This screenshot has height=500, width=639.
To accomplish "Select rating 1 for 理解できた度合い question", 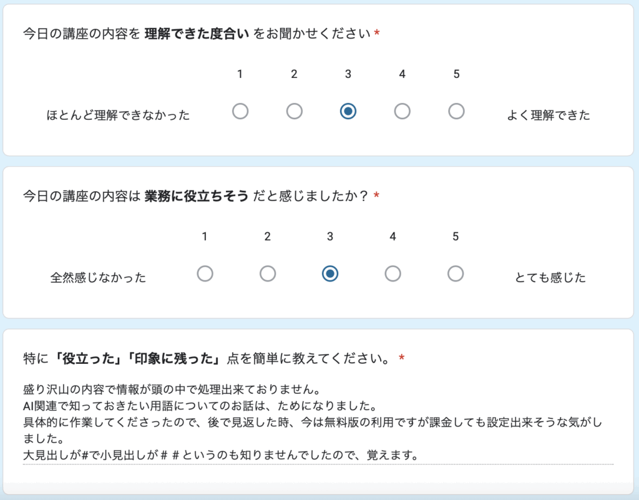I will (x=240, y=112).
